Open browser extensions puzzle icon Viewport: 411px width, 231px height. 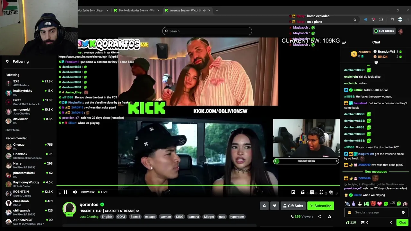click(381, 20)
